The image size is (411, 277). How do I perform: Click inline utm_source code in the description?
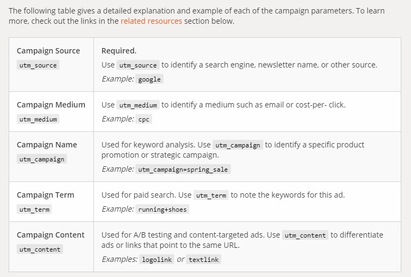(138, 65)
